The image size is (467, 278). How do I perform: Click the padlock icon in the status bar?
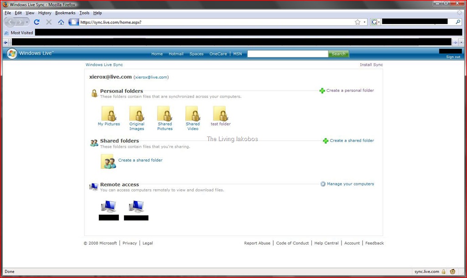[x=443, y=272]
